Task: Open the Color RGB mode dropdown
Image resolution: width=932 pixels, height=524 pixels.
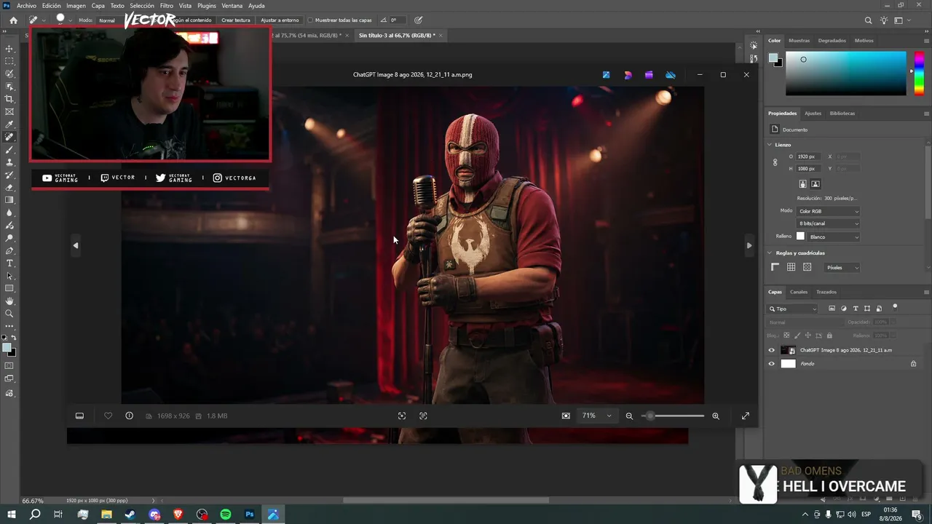Action: tap(829, 211)
